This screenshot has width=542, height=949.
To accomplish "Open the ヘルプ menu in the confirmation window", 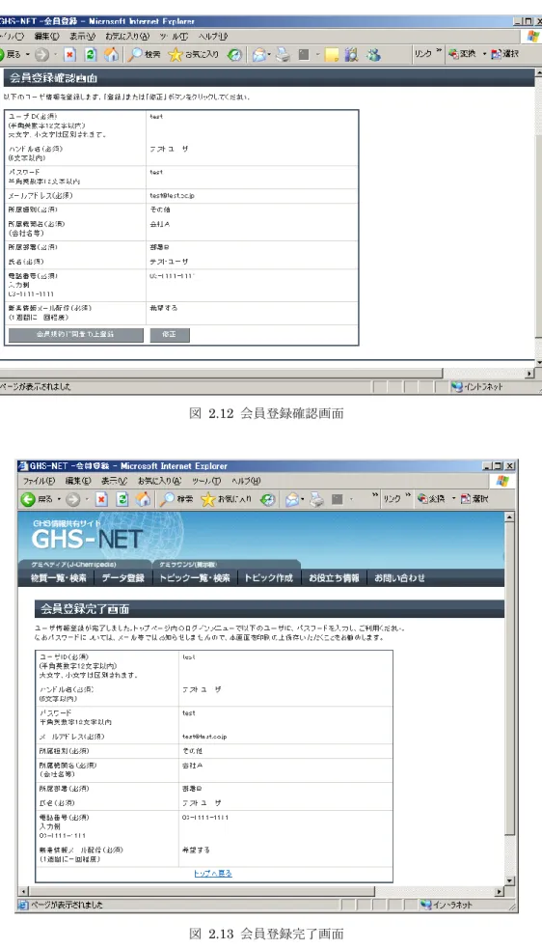I will (x=213, y=37).
